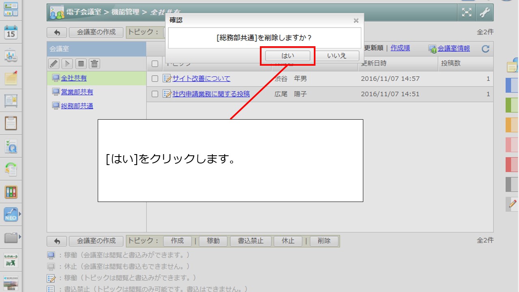Open the document search icon in the sidebar

pos(11,146)
